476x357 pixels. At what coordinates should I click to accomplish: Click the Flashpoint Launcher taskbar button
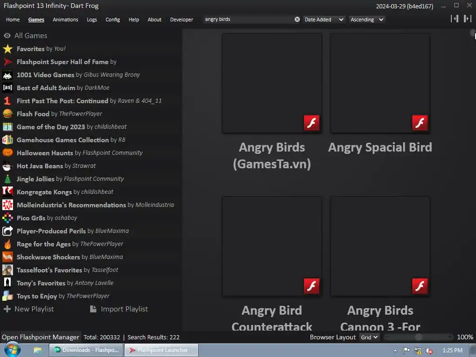(x=161, y=350)
